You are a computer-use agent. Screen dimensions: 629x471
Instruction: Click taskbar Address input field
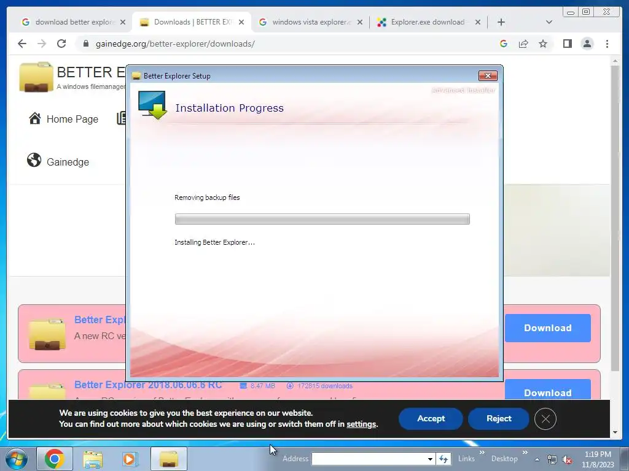click(369, 459)
